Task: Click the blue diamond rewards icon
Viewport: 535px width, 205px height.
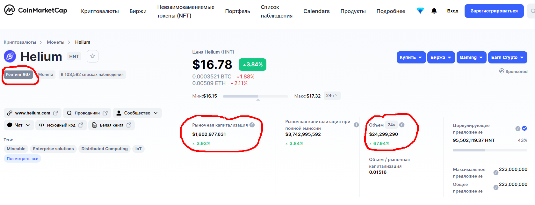Action: click(420, 11)
